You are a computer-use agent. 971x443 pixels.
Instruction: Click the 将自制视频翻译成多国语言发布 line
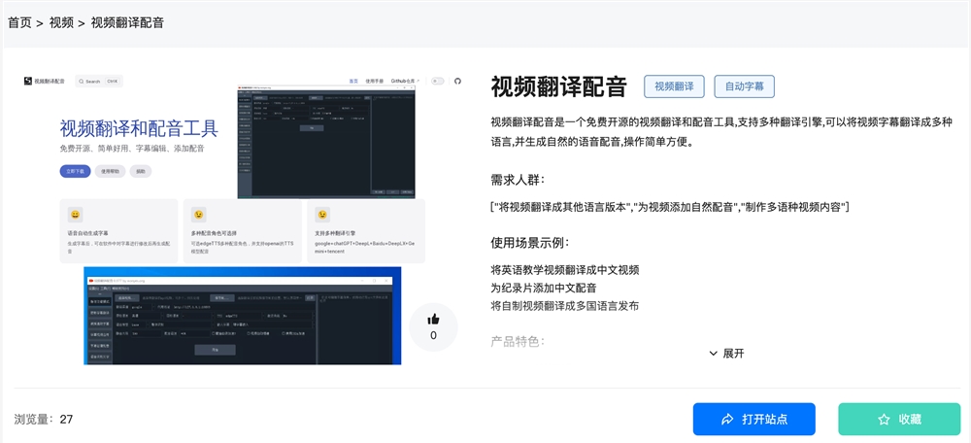click(565, 305)
